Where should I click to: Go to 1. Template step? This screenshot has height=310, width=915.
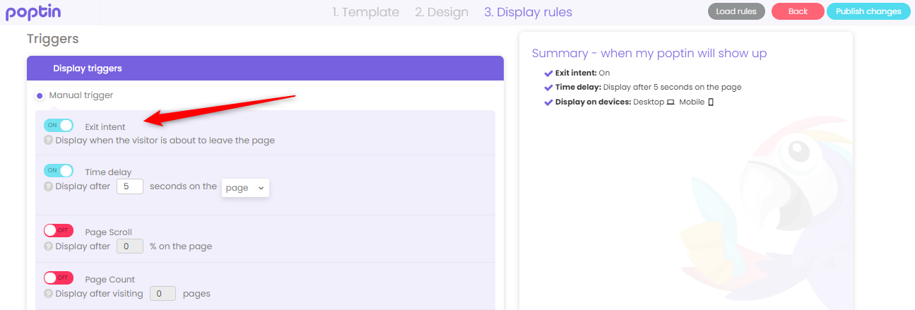[365, 12]
